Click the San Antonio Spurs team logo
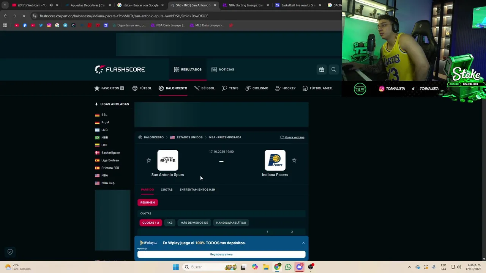The height and width of the screenshot is (273, 486). (x=168, y=160)
